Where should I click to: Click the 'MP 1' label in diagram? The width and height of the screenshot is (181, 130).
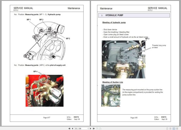29,20
